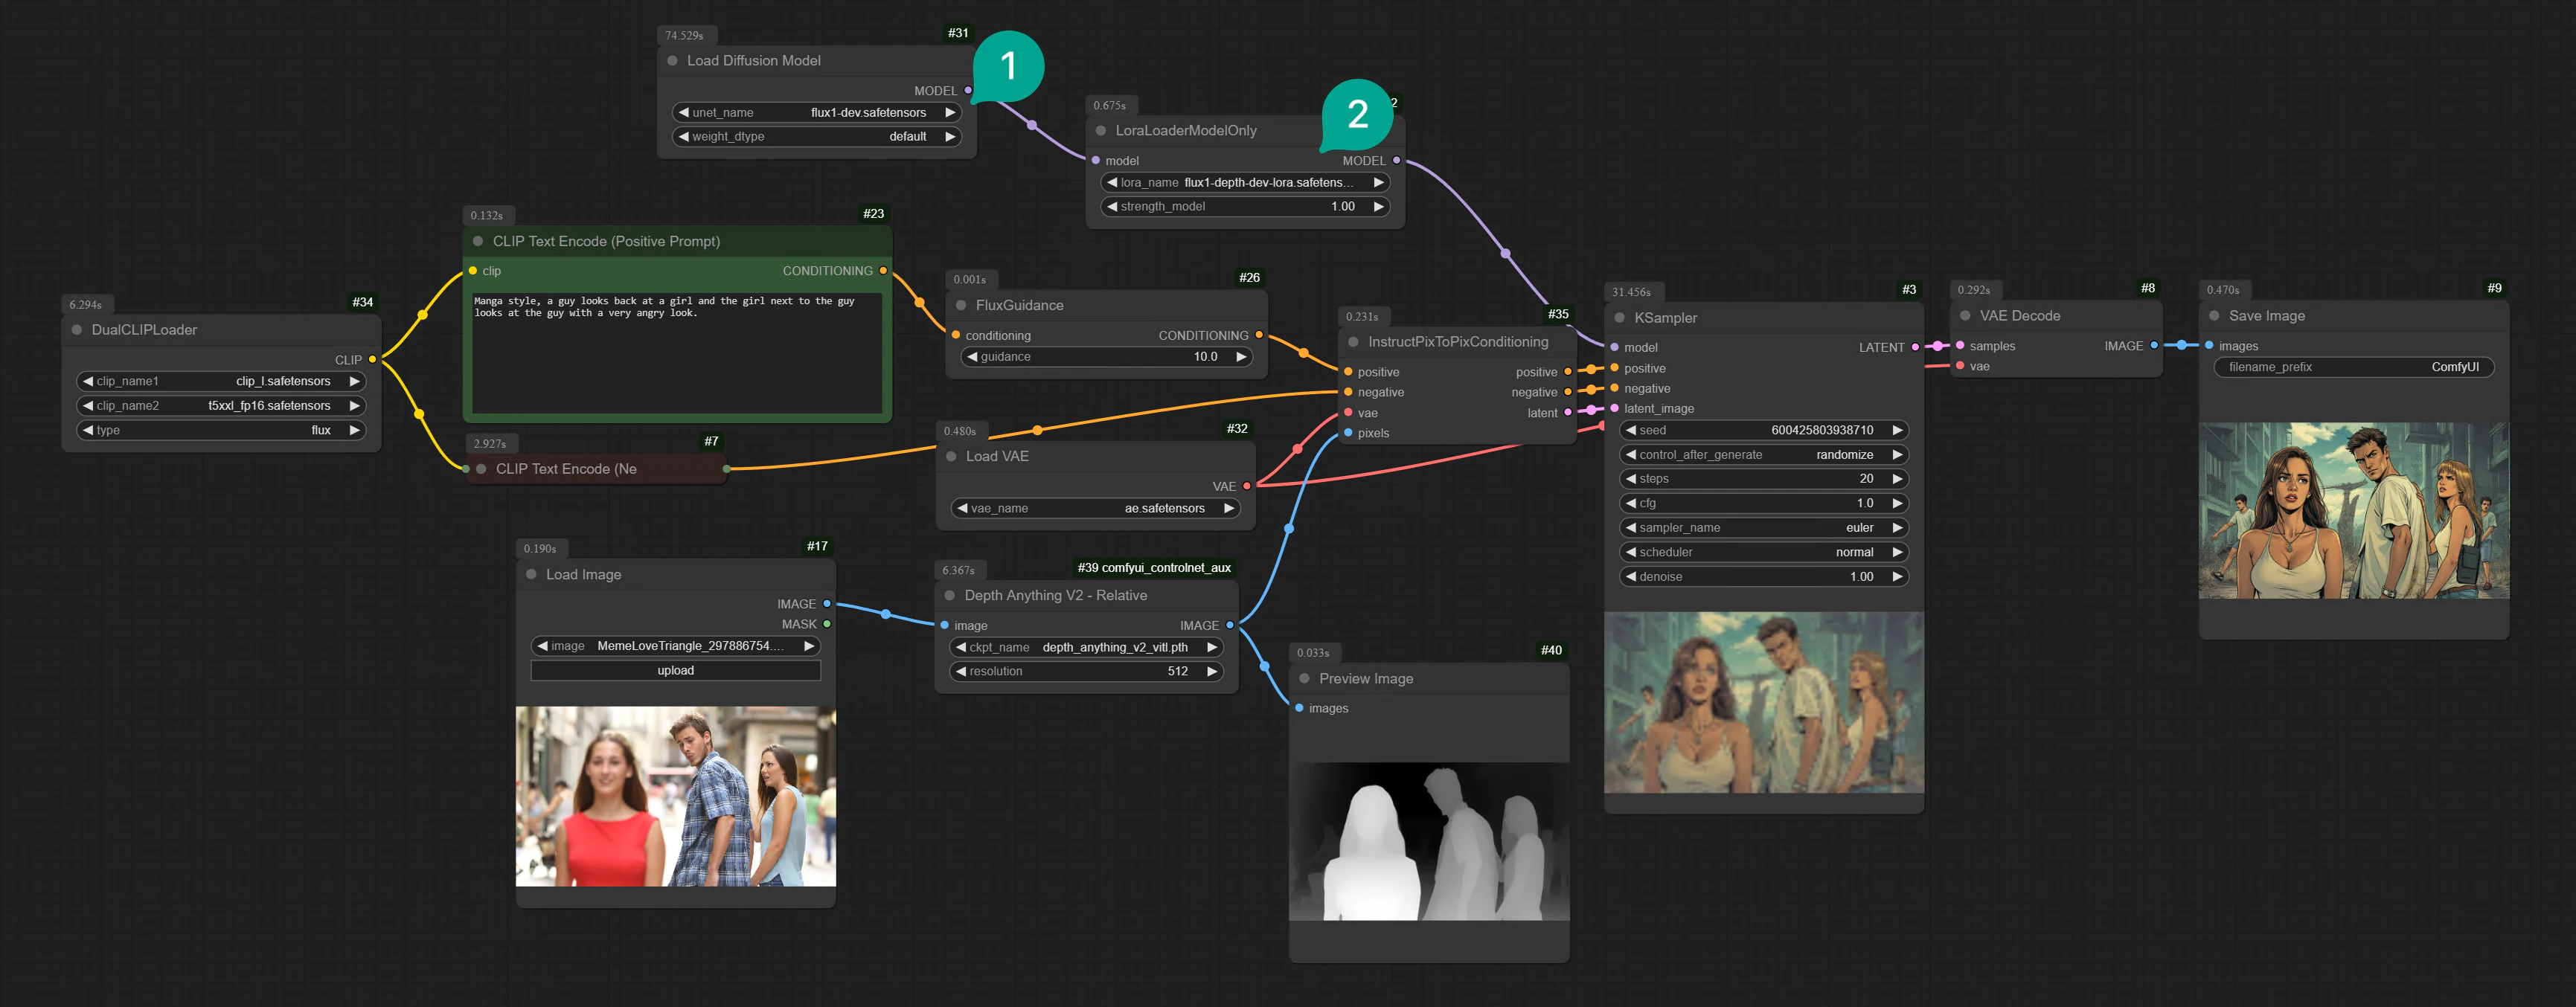Screen dimensions: 2576x1007
Task: Collapse the Load Diffusion Model node
Action: [x=672, y=61]
